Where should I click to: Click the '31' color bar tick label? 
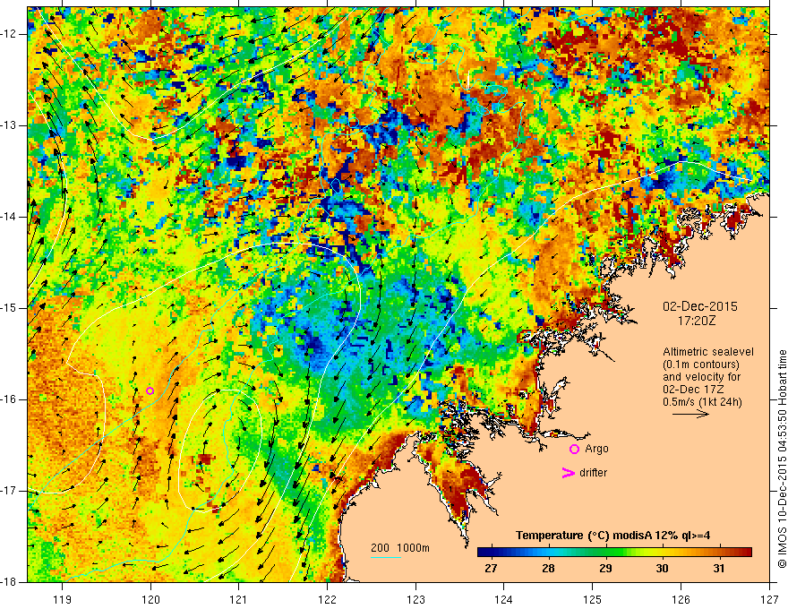tap(719, 569)
